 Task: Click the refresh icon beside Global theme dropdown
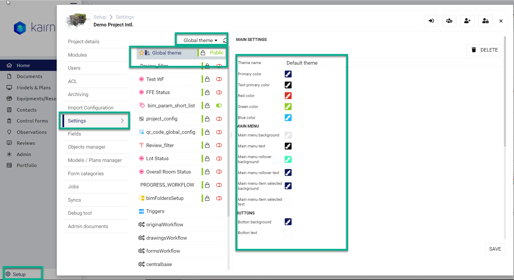[x=225, y=41]
